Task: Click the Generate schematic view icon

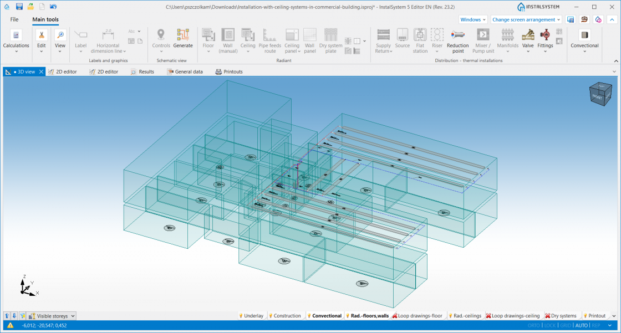Action: click(x=182, y=35)
